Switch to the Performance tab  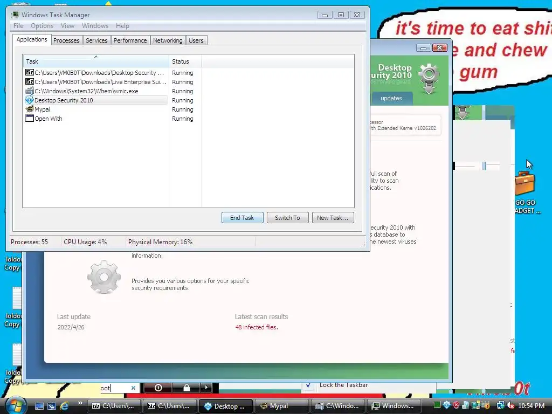[130, 40]
